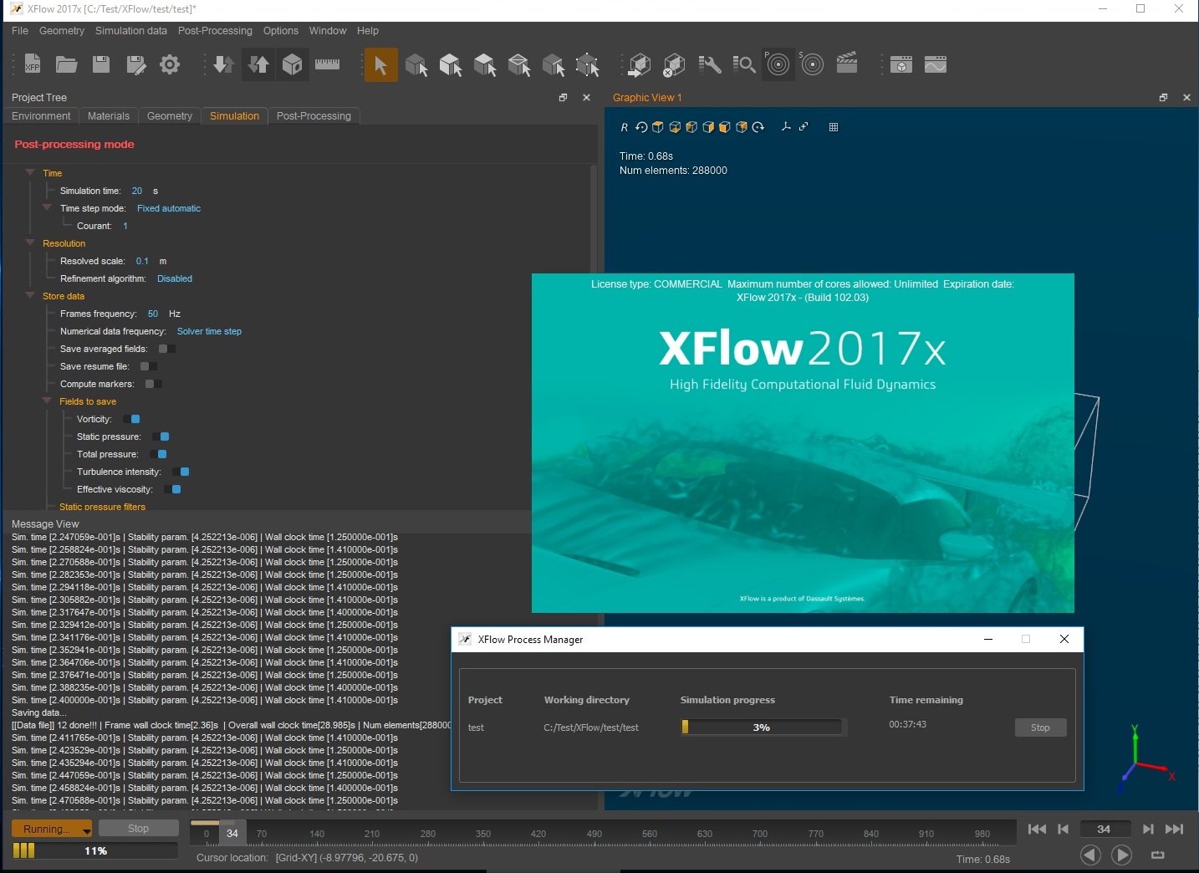This screenshot has width=1199, height=873.
Task: Save the project with floppy icon
Action: pos(101,64)
